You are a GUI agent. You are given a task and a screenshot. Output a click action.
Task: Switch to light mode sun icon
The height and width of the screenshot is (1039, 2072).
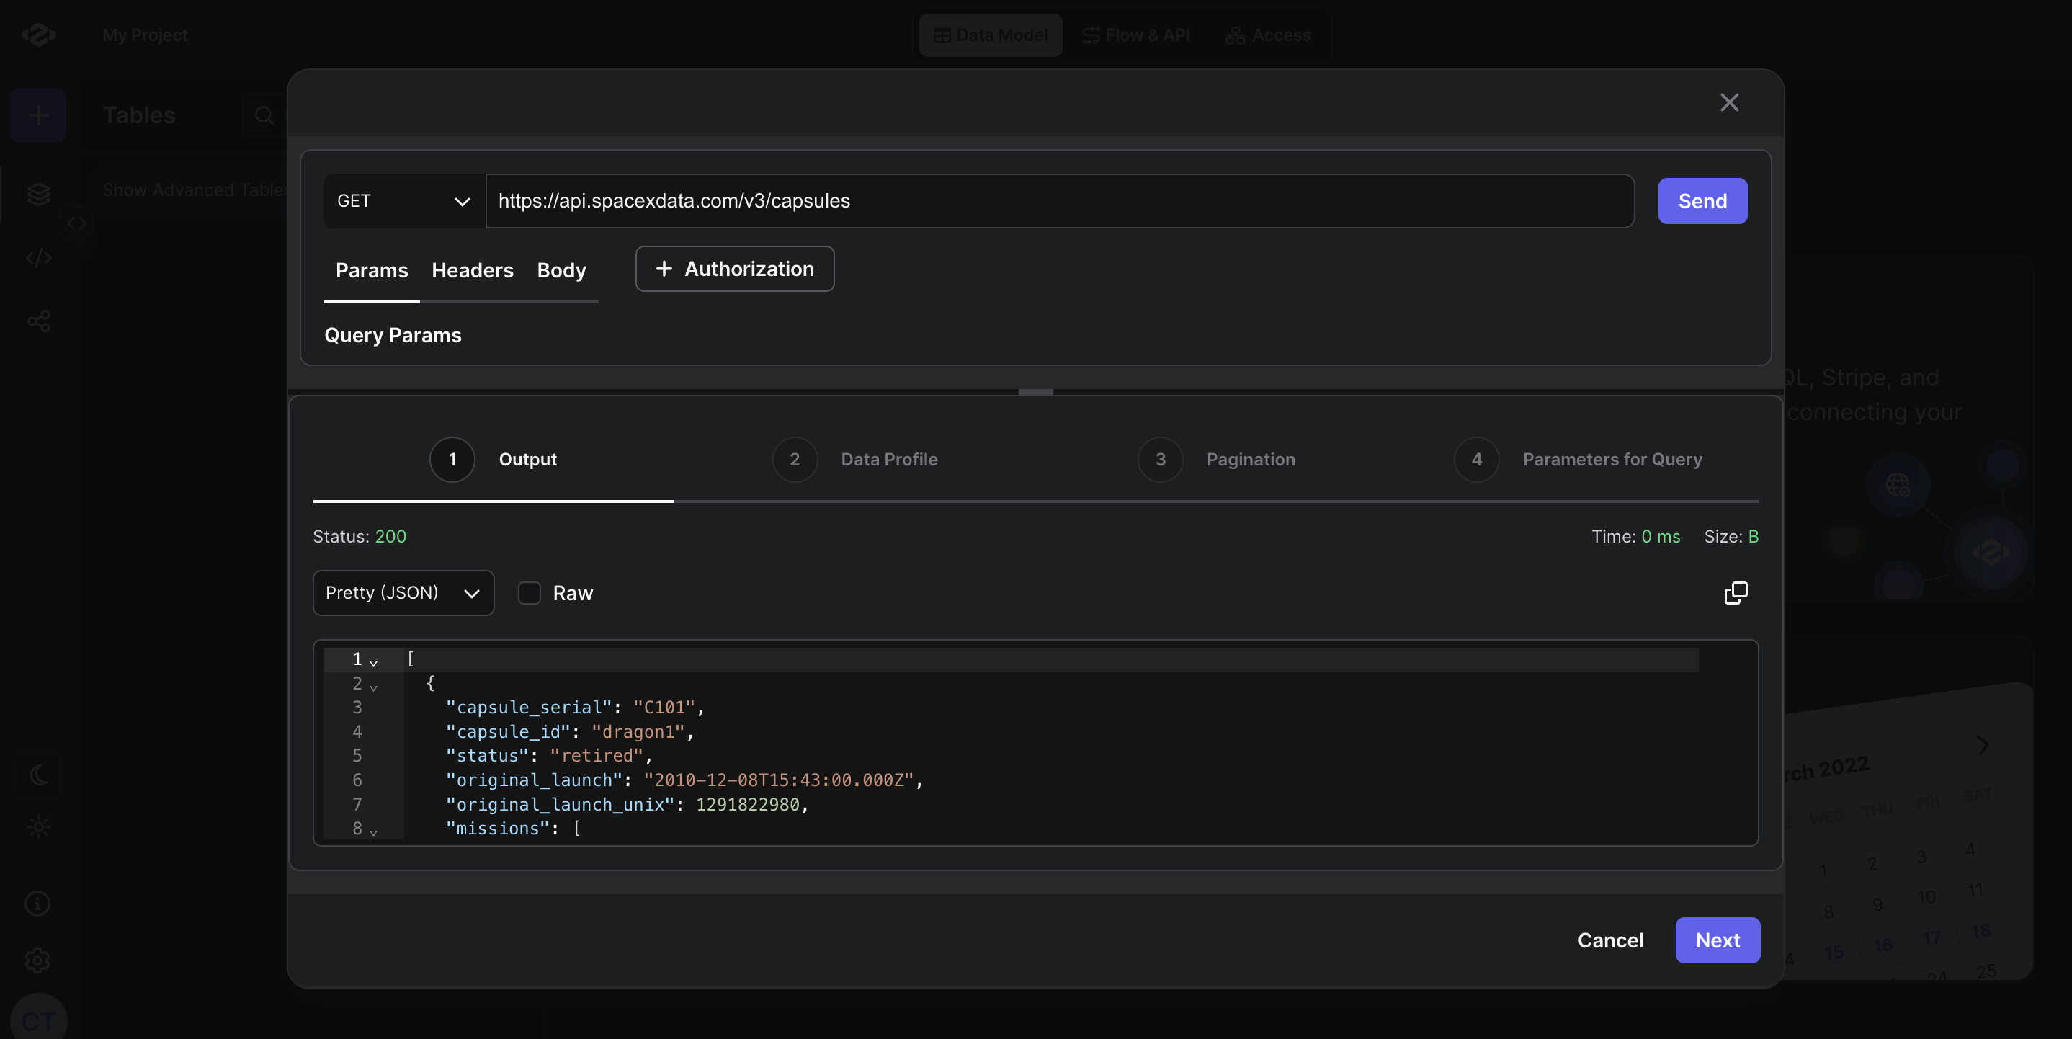[x=39, y=826]
